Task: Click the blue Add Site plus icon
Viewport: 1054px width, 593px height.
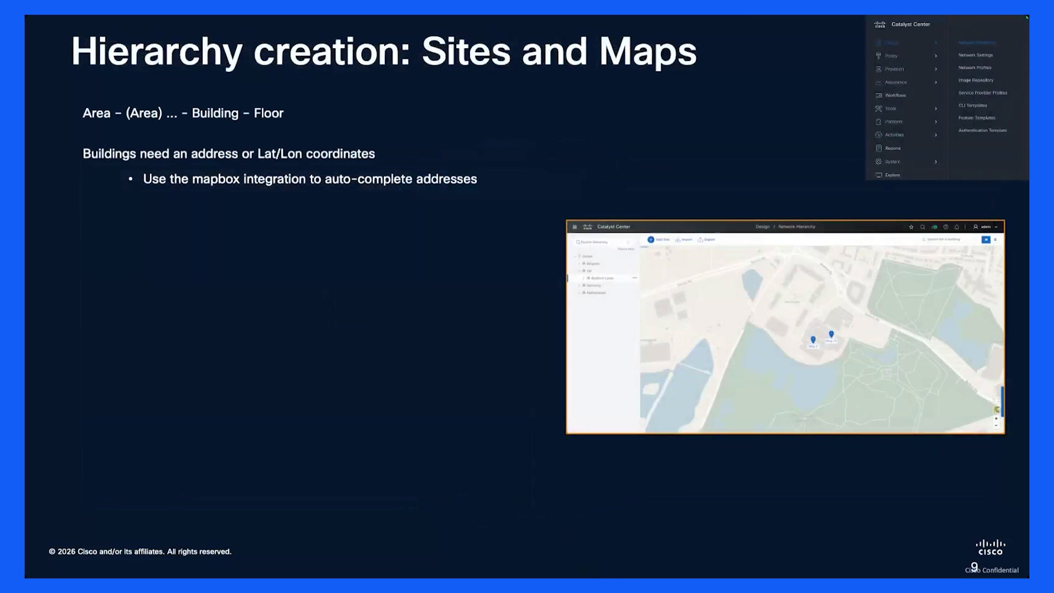Action: pos(651,239)
